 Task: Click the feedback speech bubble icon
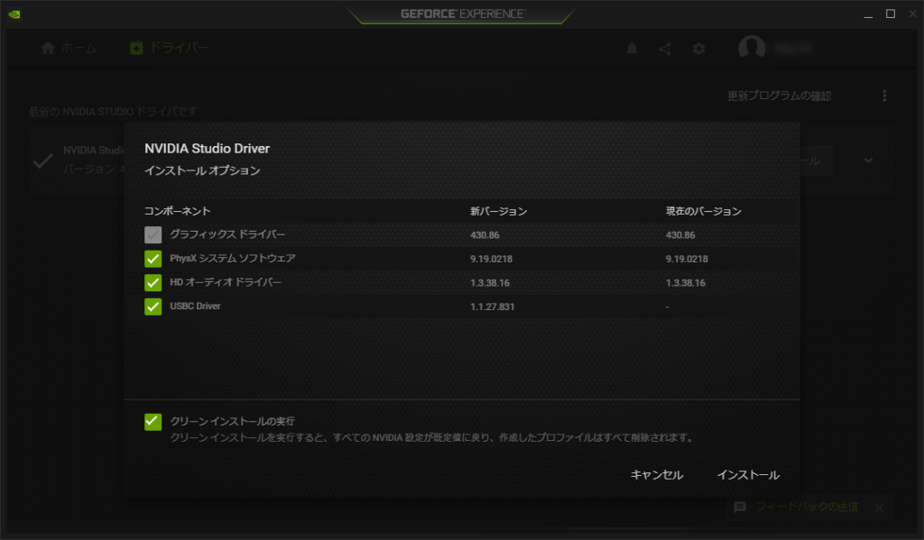pos(740,507)
